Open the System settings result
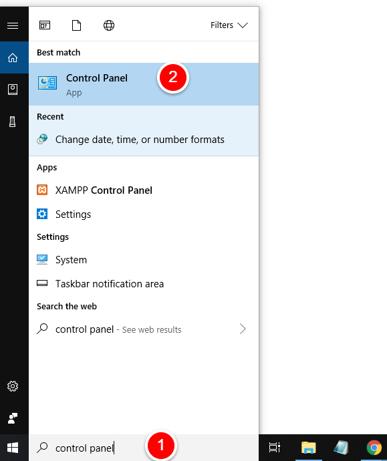The height and width of the screenshot is (461, 387). [x=144, y=260]
